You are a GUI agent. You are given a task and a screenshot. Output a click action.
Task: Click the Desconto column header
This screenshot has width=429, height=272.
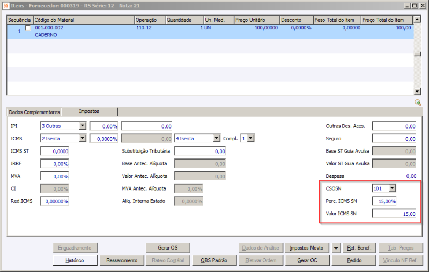tap(297, 20)
